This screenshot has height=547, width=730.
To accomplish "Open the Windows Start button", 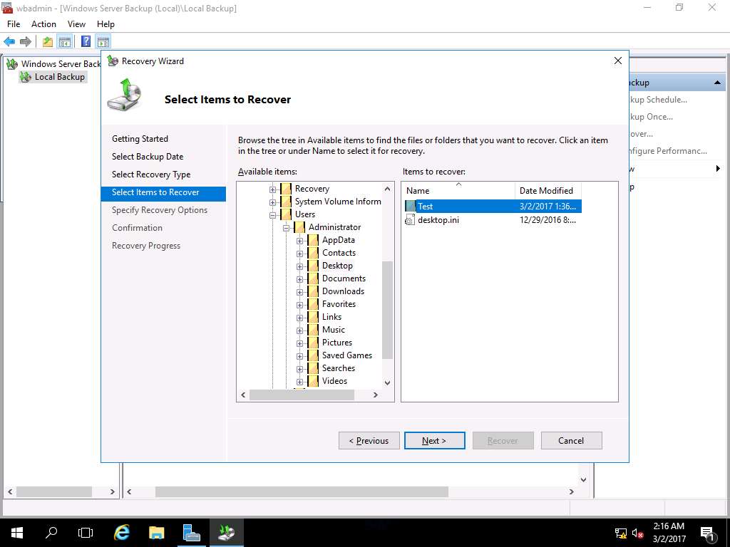I will click(x=17, y=533).
